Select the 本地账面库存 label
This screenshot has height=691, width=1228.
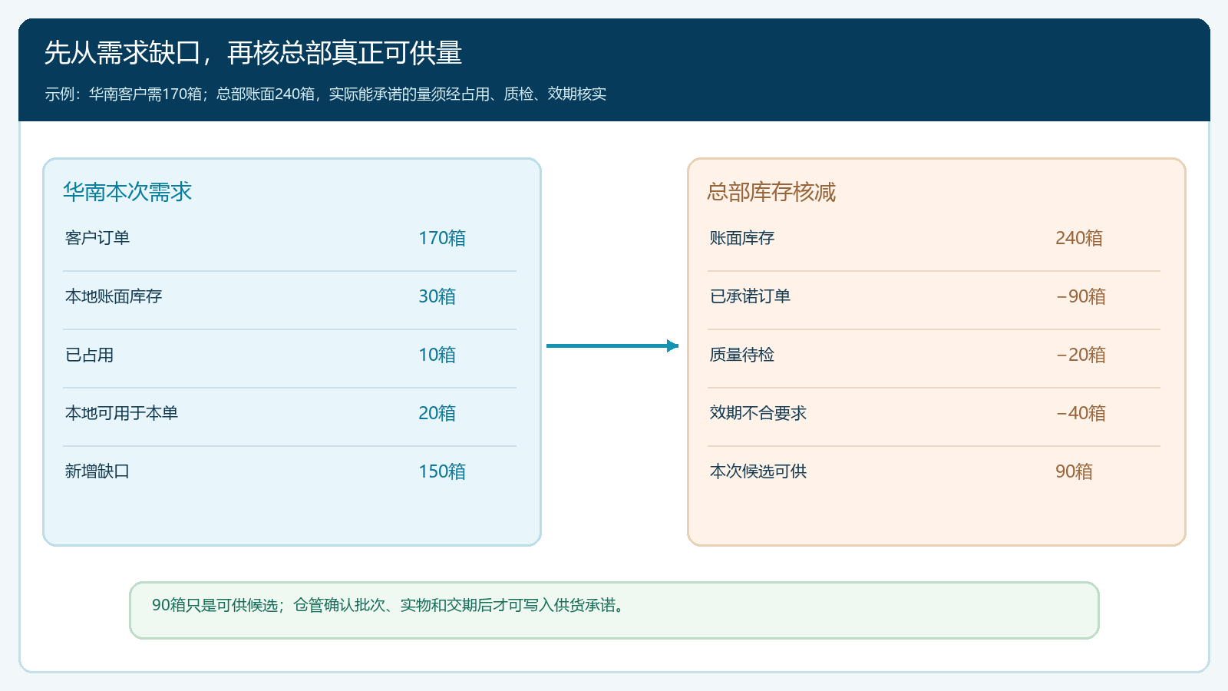[114, 296]
